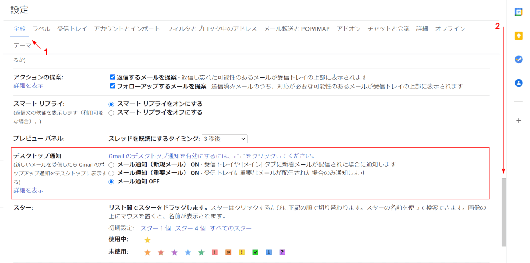Viewport: 530px width, 263px height.
Task: Click the green check mark star icon
Action: (255, 252)
